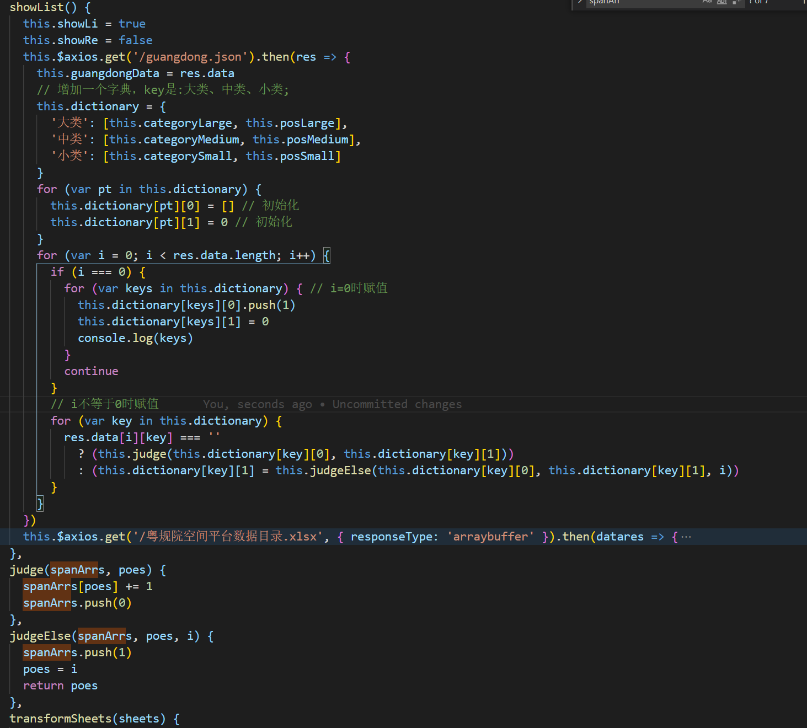
Task: Click the "'arraybuffer'" response type value
Action: [491, 537]
